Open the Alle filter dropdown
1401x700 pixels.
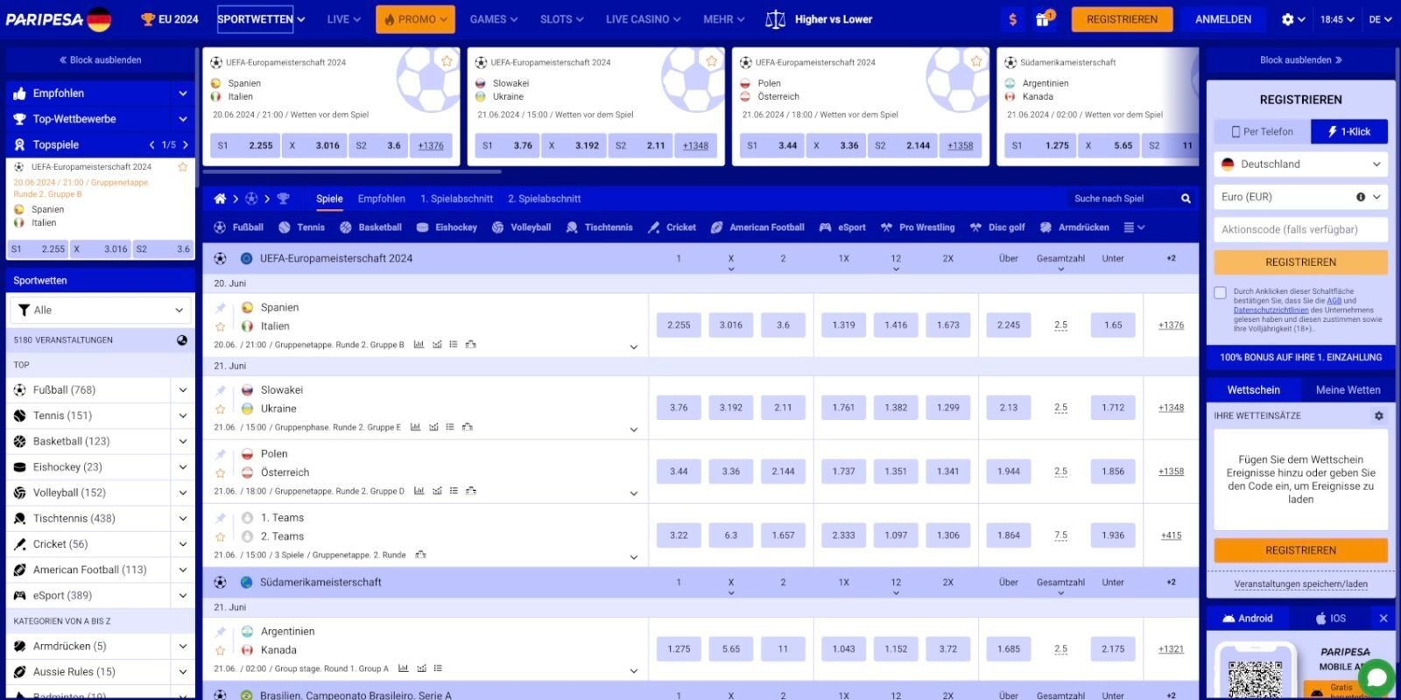pyautogui.click(x=101, y=310)
